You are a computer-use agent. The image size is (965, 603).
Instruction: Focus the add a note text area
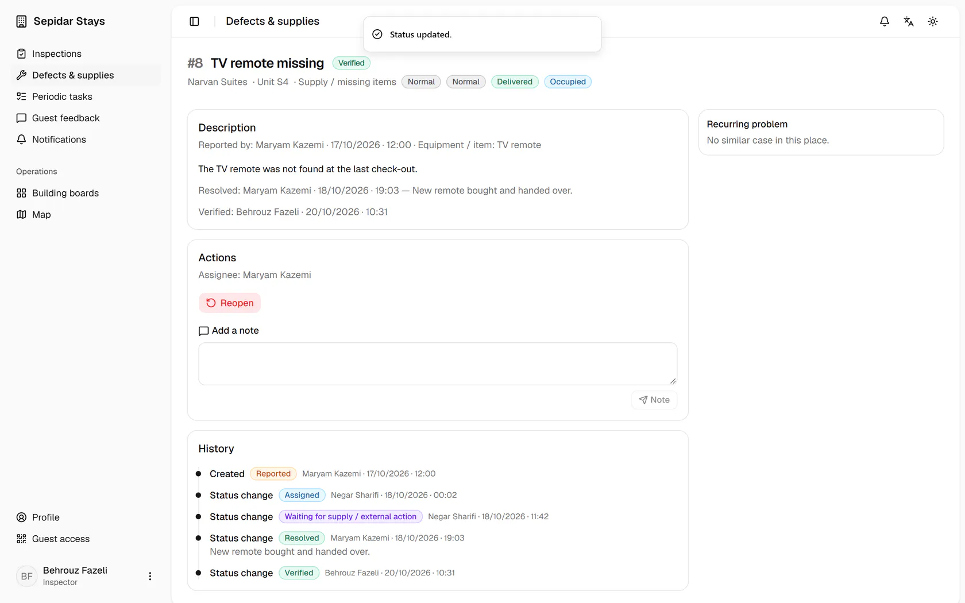[x=438, y=364]
